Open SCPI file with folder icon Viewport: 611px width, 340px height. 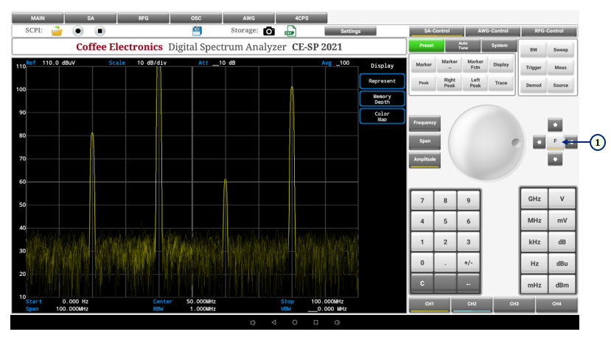57,31
